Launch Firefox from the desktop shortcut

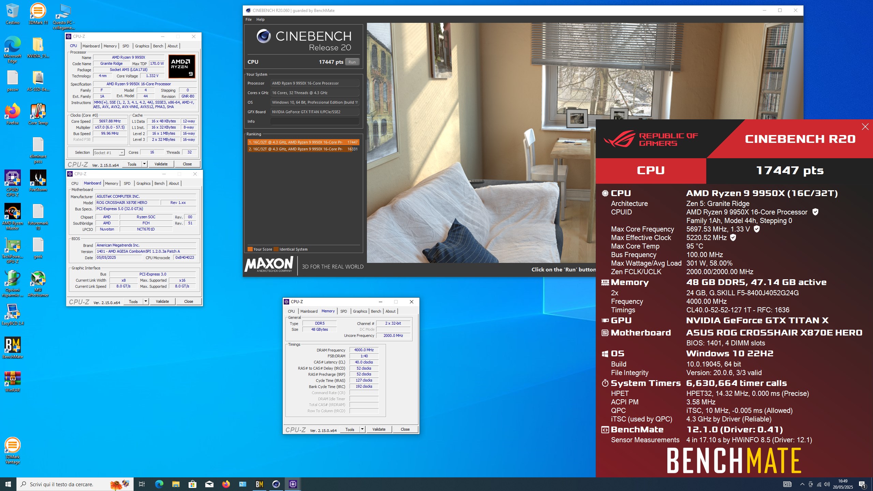tap(12, 114)
